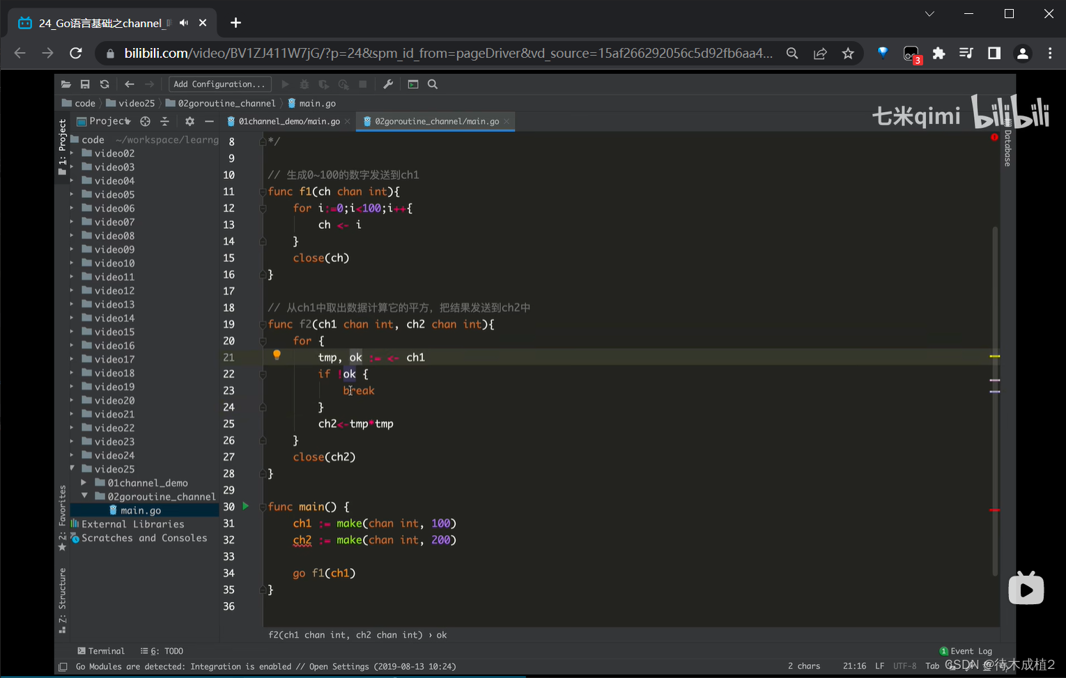Open Chrome's three-dot menu
The image size is (1066, 678).
pos(1050,53)
